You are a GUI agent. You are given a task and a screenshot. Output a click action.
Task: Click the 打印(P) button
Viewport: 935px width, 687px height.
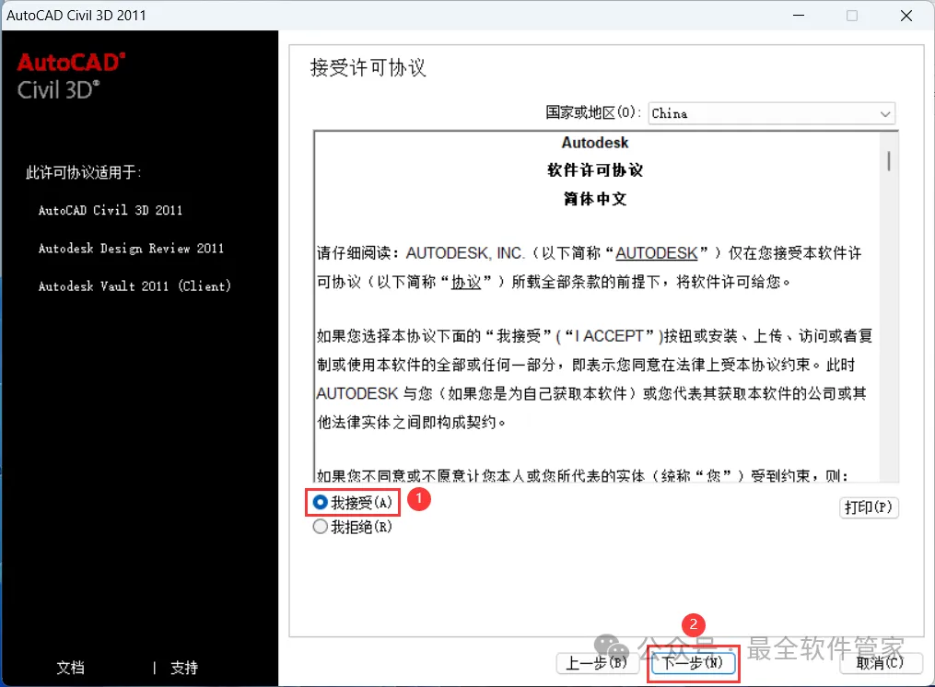pos(869,507)
